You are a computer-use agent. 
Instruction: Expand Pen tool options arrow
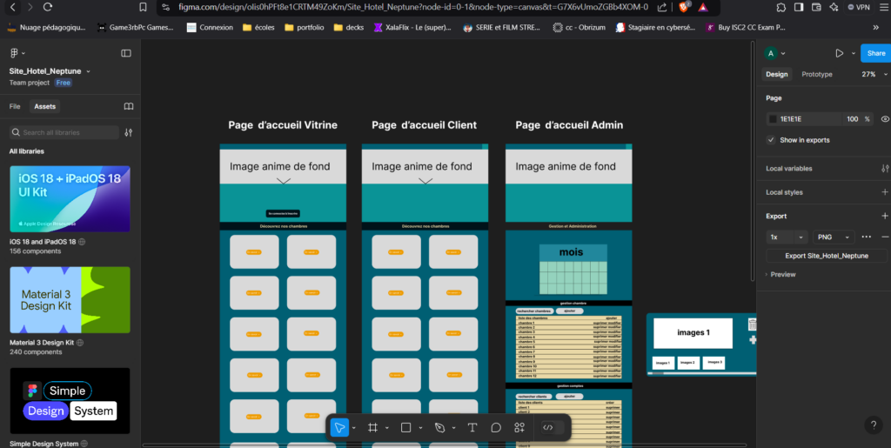(453, 428)
